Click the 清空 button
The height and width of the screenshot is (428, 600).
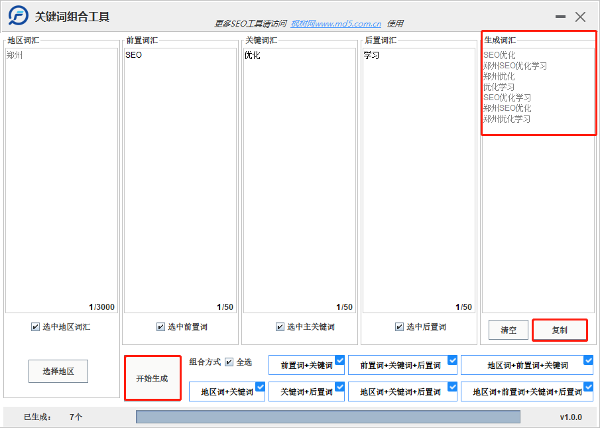click(x=508, y=330)
